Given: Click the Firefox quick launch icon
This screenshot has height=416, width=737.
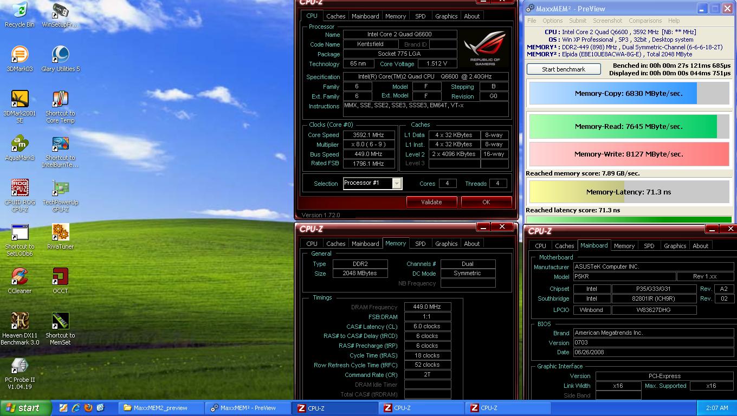Looking at the screenshot, I should click(88, 408).
